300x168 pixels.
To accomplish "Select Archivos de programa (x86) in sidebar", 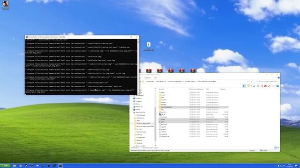I will click(145, 126).
